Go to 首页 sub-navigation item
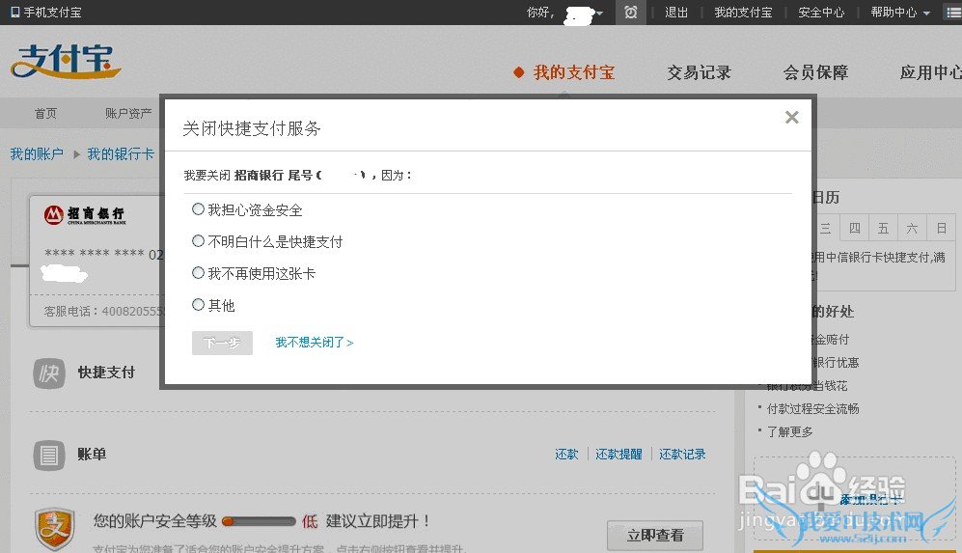This screenshot has width=962, height=553. pyautogui.click(x=45, y=113)
